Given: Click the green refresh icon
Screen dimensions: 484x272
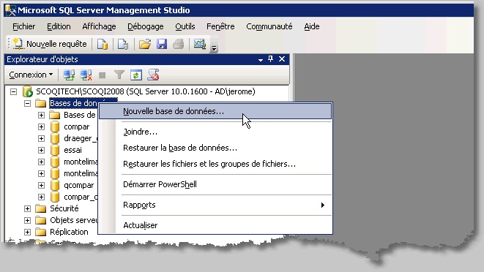Looking at the screenshot, I should pos(135,75).
